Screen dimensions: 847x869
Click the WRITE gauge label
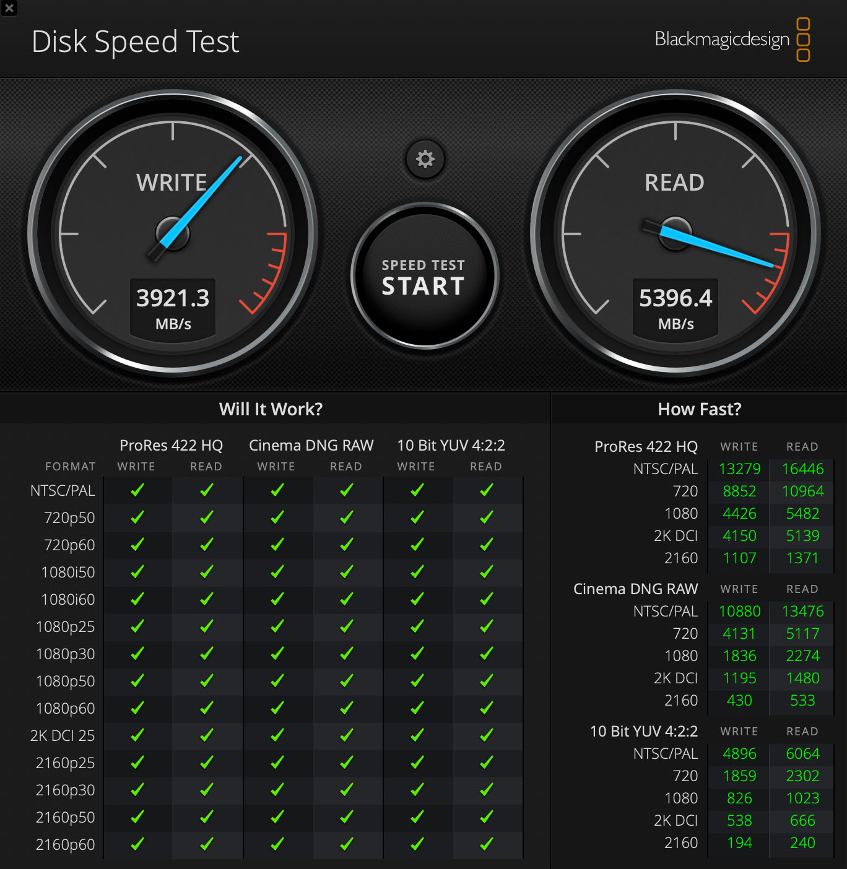(172, 183)
